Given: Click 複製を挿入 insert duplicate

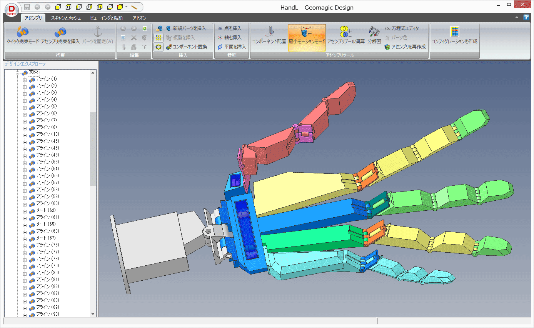Looking at the screenshot, I should 180,37.
